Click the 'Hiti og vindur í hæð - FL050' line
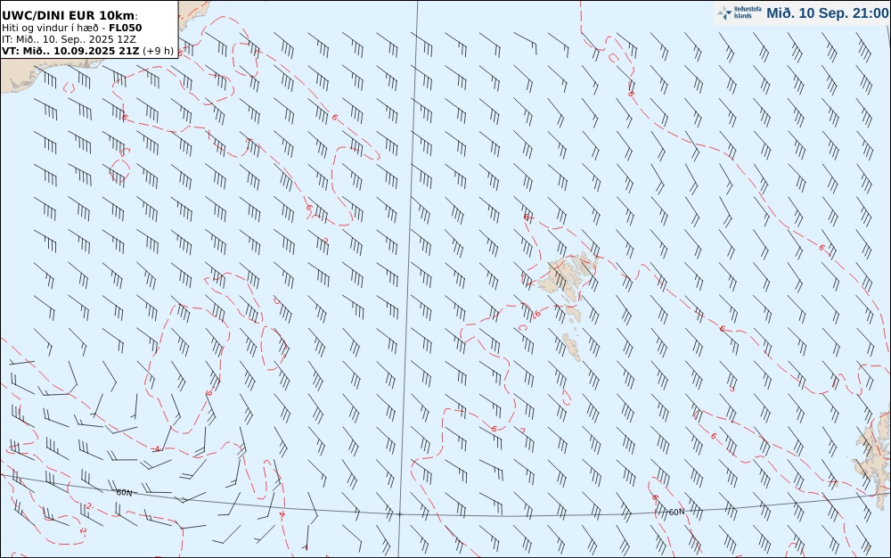Viewport: 891px width, 558px height. point(72,28)
